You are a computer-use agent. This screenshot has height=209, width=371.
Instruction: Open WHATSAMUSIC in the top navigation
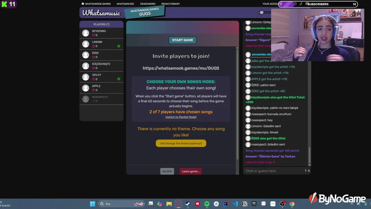pyautogui.click(x=125, y=4)
